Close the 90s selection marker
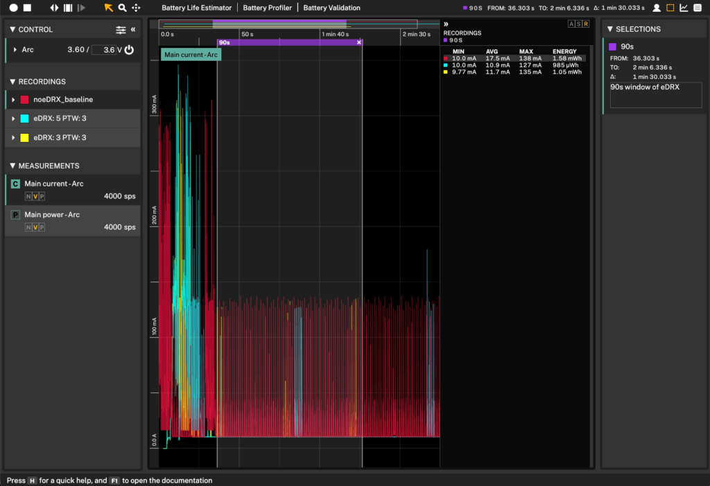The width and height of the screenshot is (710, 486). click(358, 42)
